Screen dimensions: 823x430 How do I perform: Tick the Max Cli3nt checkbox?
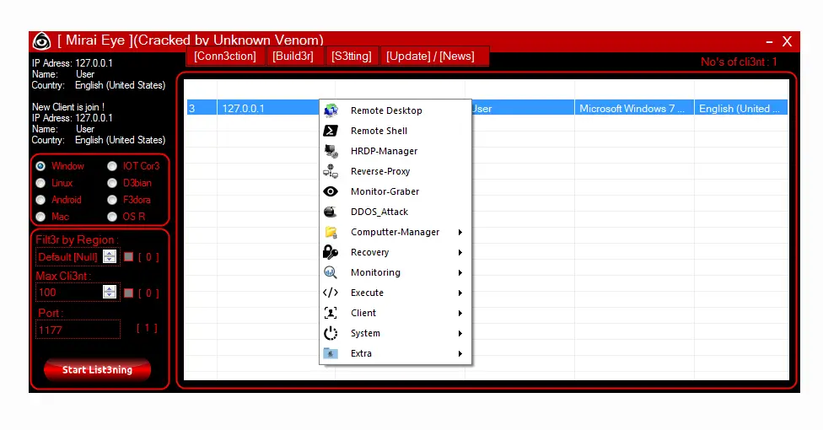[x=128, y=293]
